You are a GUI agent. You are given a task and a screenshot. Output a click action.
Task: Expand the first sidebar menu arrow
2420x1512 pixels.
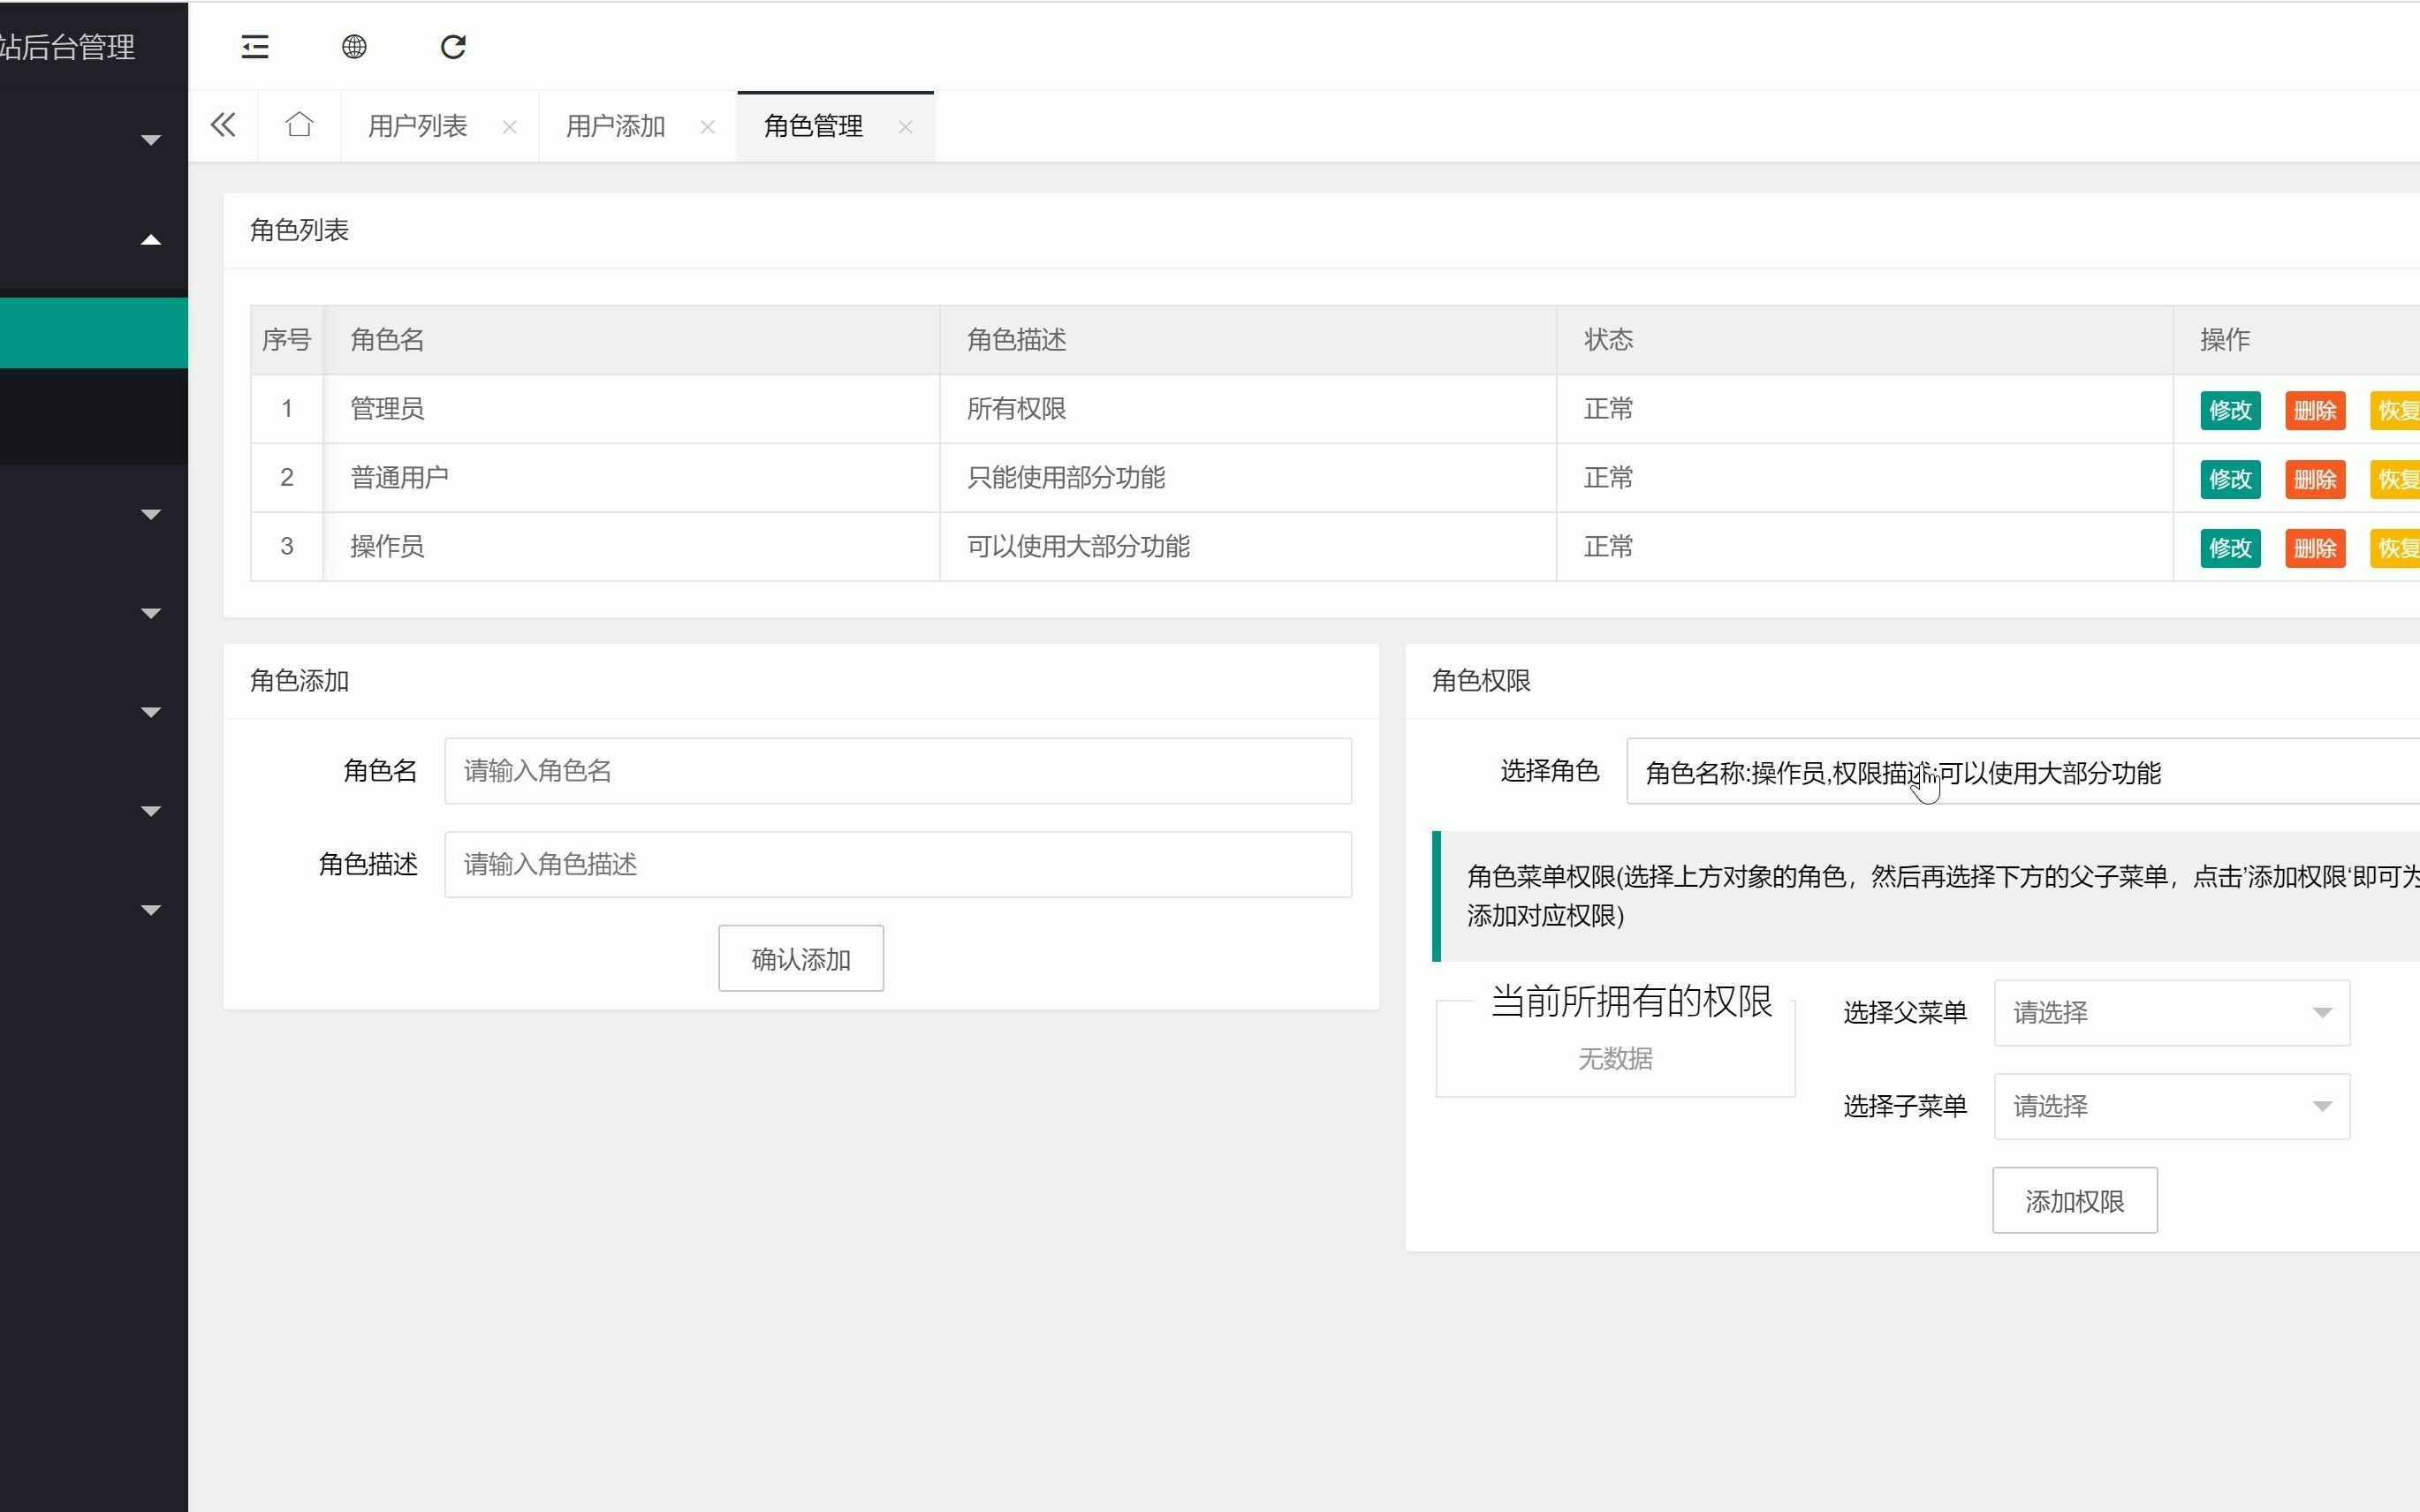pyautogui.click(x=151, y=140)
